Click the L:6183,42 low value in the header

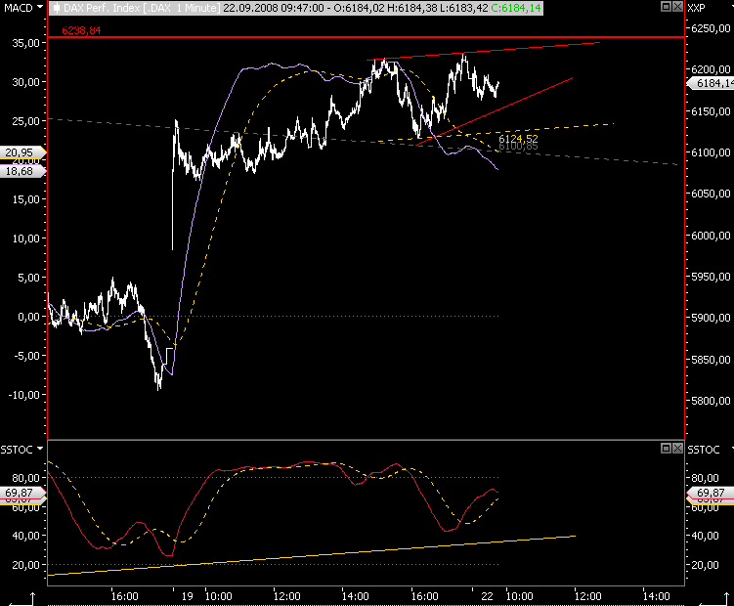point(464,8)
